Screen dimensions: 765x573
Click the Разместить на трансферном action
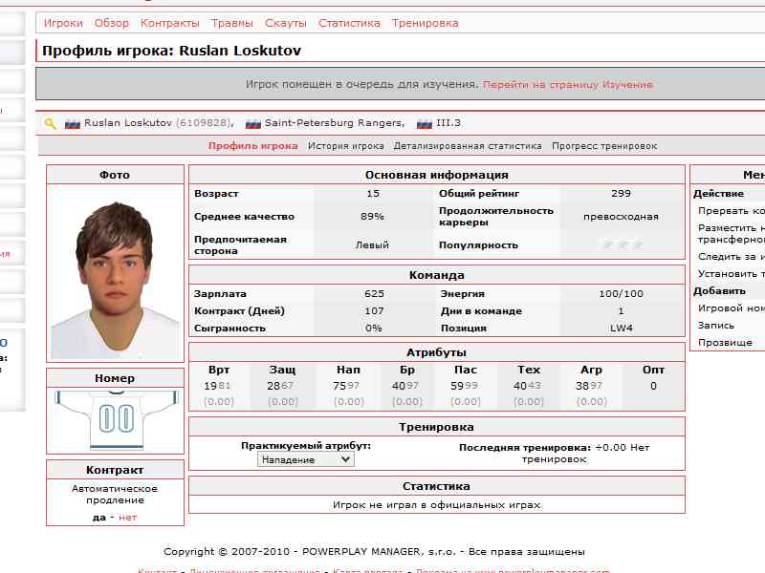tap(732, 234)
